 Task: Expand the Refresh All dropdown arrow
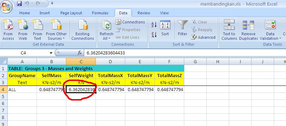[109, 38]
